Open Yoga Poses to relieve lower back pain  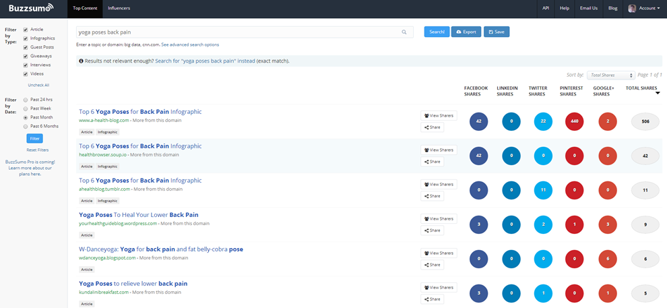click(x=133, y=284)
